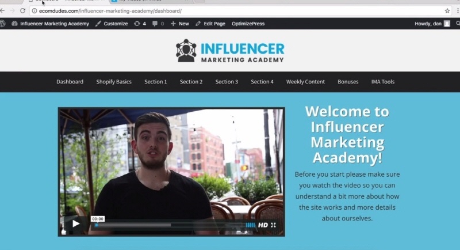Click the back arrow in browser
This screenshot has height=250, width=460.
3,11
